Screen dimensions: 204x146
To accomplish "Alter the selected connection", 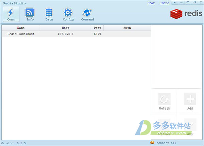I will click(x=190, y=127).
